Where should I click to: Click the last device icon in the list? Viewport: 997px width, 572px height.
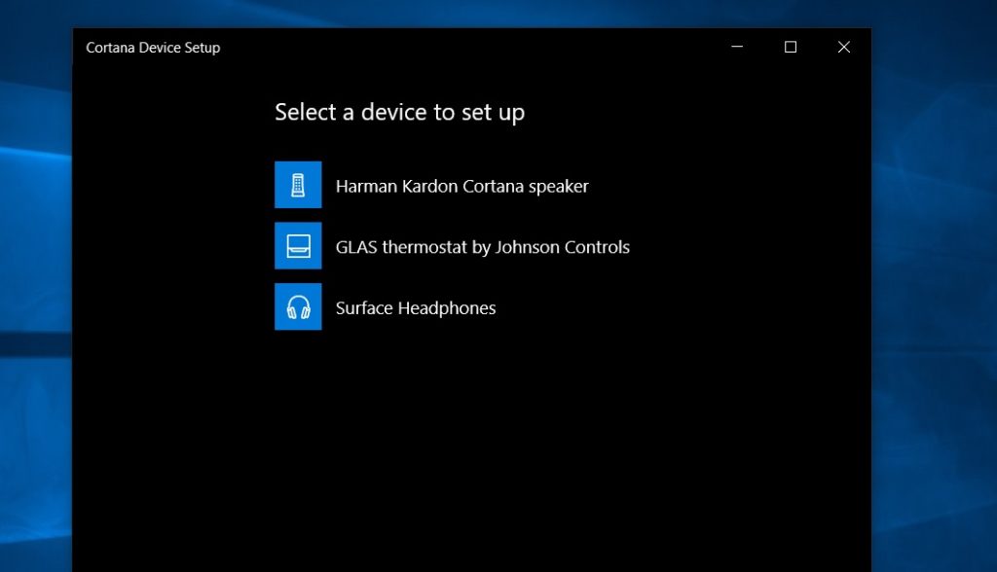[298, 307]
